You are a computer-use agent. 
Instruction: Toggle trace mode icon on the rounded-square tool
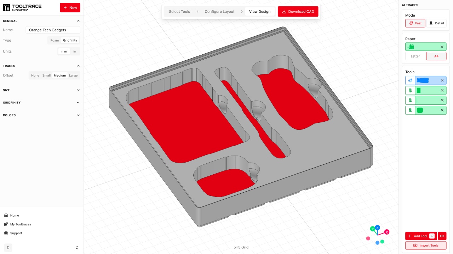(x=410, y=110)
